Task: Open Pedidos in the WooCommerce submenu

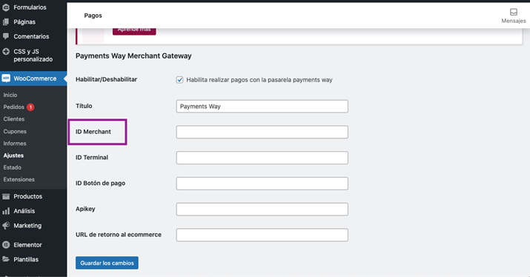Action: (14, 107)
